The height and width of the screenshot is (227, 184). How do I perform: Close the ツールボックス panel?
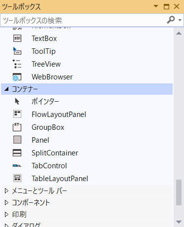tap(177, 6)
